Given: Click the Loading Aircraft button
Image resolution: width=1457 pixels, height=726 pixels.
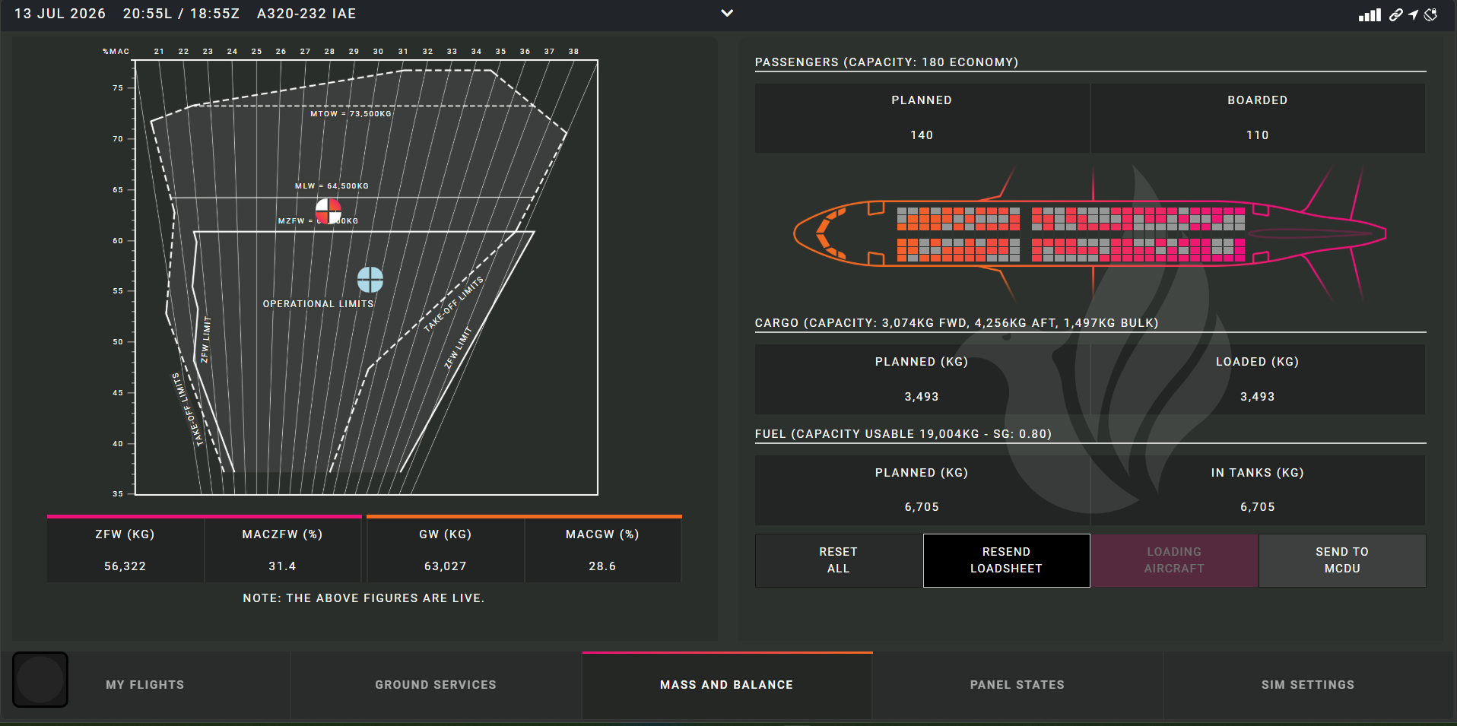Looking at the screenshot, I should pos(1174,560).
